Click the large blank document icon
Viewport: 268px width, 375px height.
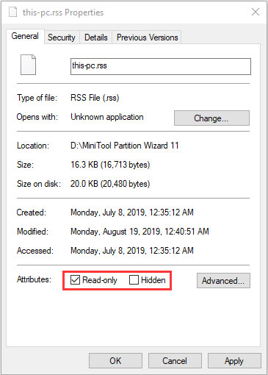(28, 65)
